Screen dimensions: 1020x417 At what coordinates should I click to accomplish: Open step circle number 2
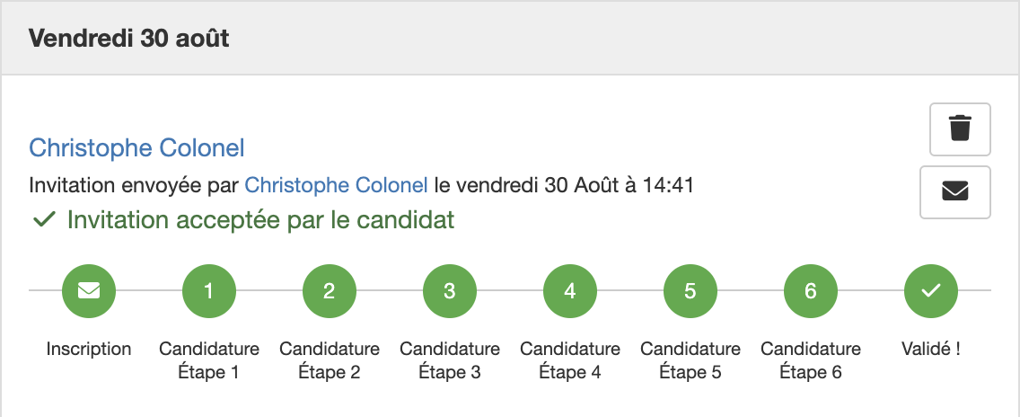click(330, 290)
